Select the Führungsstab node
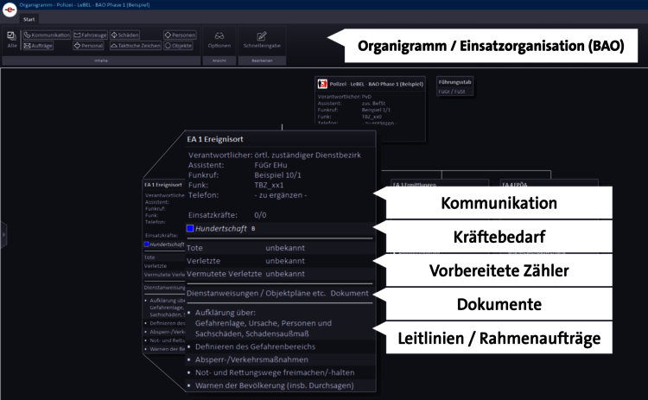This screenshot has width=648, height=400. (454, 86)
